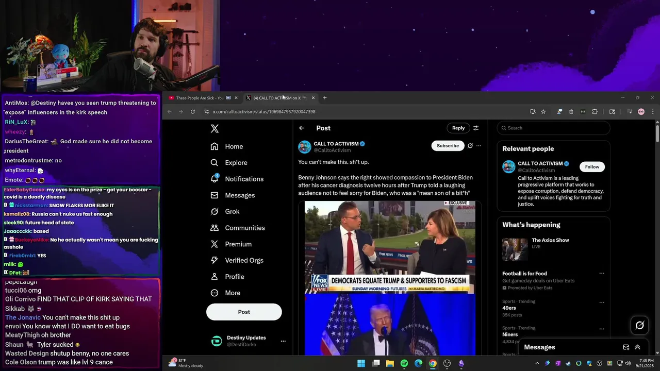Viewport: 660px width, 371px height.
Task: Close the These People Are Sick tab
Action: pyautogui.click(x=236, y=98)
